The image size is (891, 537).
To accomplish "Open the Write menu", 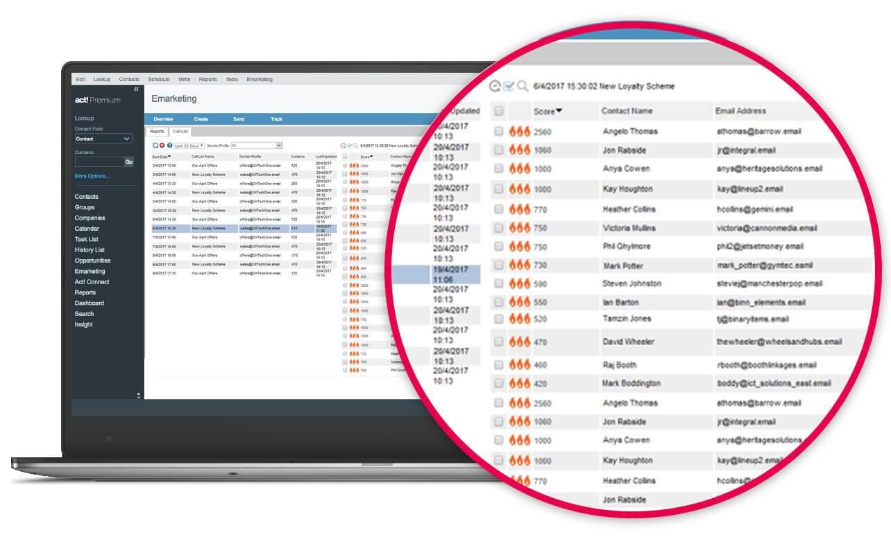I will pyautogui.click(x=185, y=80).
